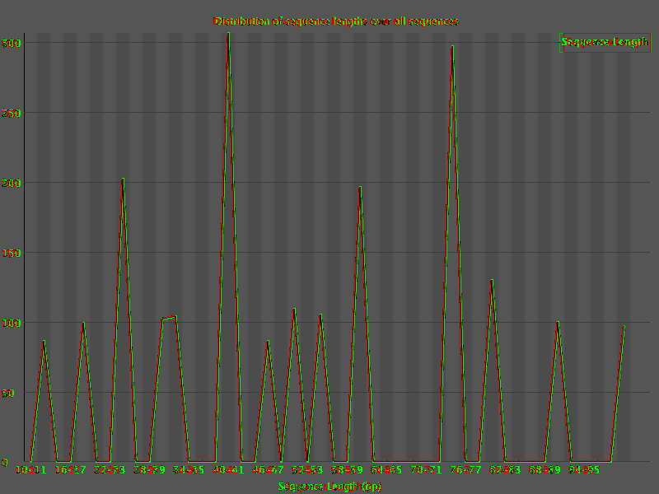Select the x-axis label 40-41
The height and width of the screenshot is (494, 659).
(x=228, y=469)
